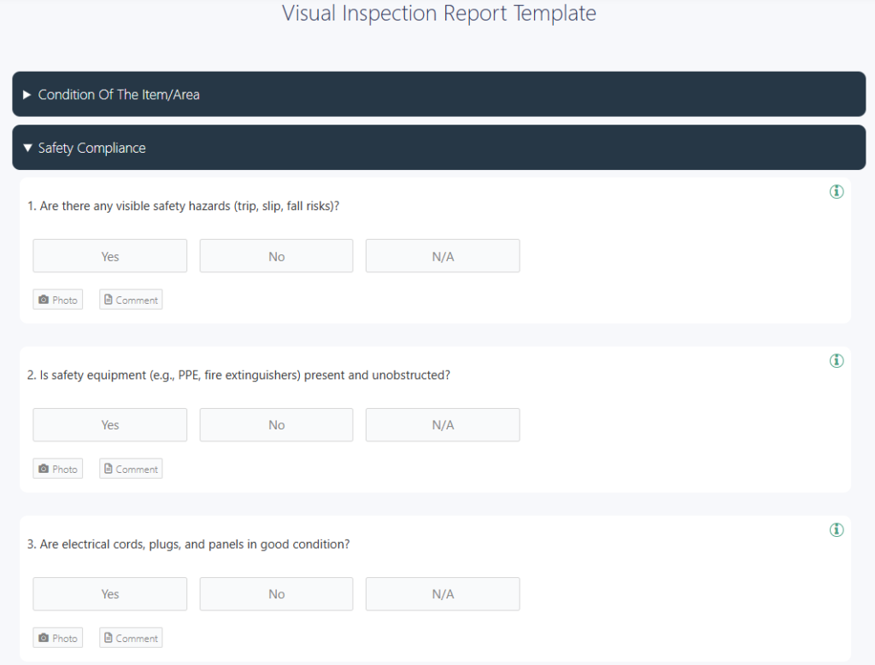Attach a Photo to question 3
The height and width of the screenshot is (665, 875).
(x=57, y=637)
